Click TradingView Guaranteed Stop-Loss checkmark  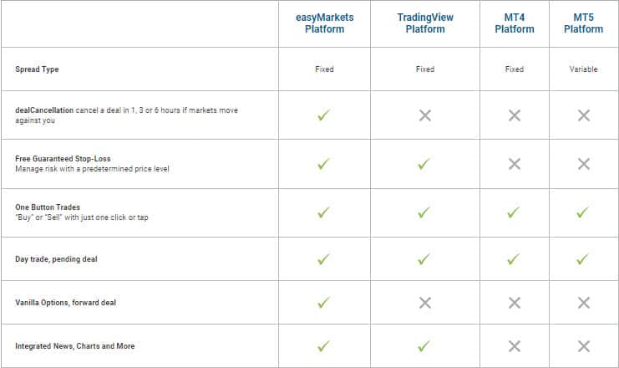[425, 164]
